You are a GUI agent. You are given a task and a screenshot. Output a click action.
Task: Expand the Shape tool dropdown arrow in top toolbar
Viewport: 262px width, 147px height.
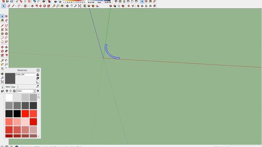[28, 6]
